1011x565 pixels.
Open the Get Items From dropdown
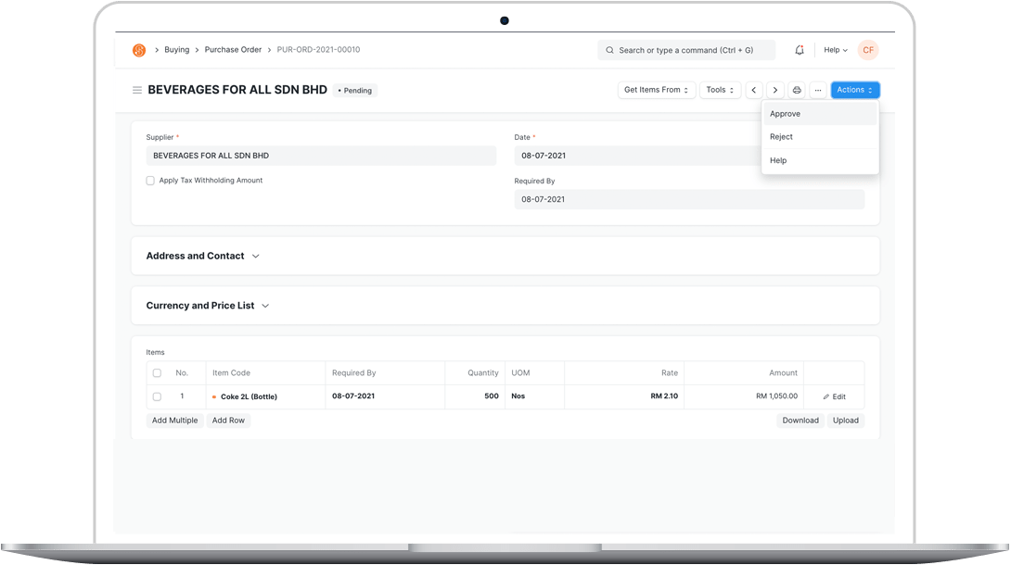click(657, 91)
